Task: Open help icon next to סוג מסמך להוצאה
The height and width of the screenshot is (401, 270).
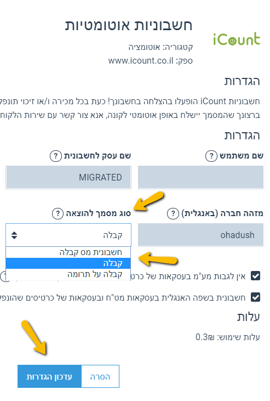Action: coord(58,213)
